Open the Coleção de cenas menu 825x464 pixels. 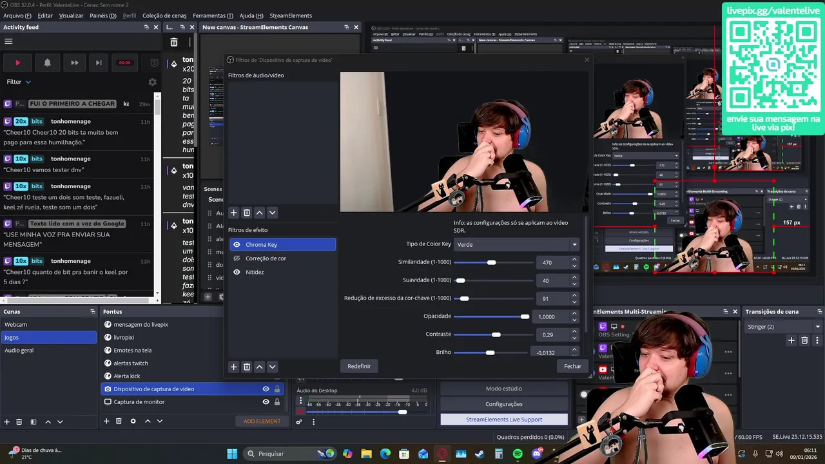(x=164, y=15)
